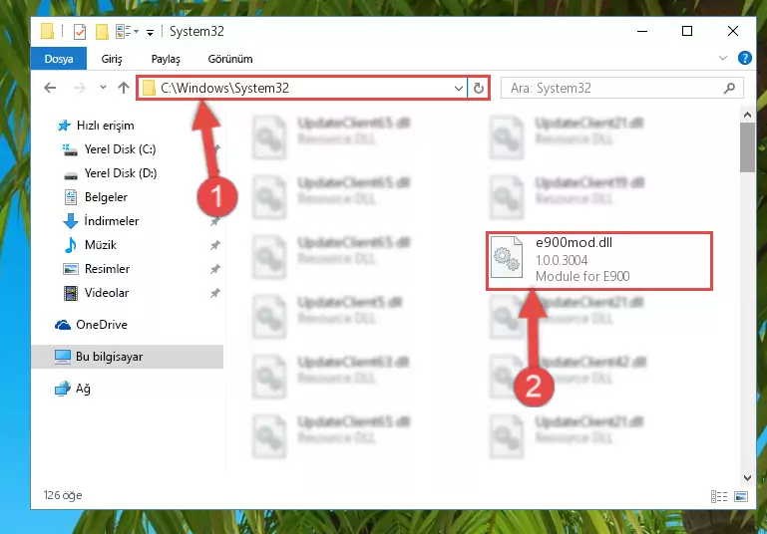767x534 pixels.
Task: Click the vertical scrollbar up arrow
Action: [747, 115]
